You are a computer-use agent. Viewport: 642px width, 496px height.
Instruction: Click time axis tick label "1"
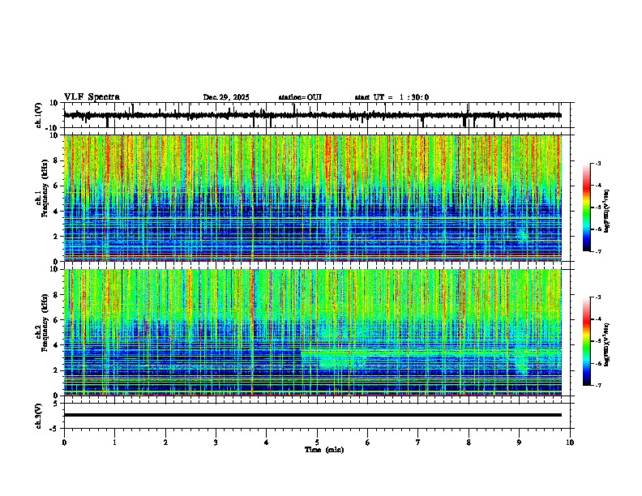[114, 443]
